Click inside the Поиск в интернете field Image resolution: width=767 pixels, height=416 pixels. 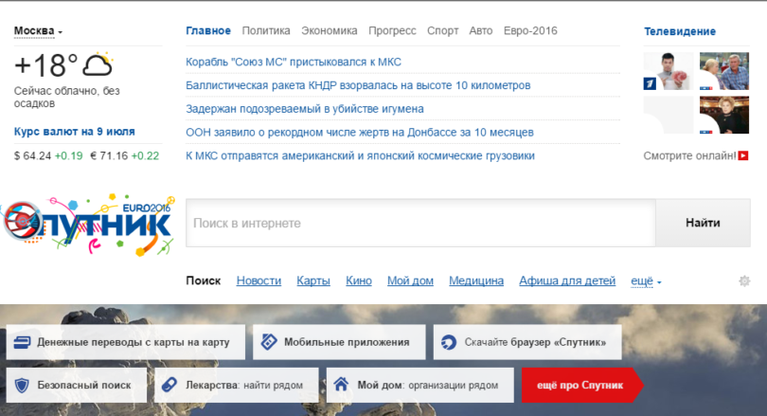pos(420,223)
